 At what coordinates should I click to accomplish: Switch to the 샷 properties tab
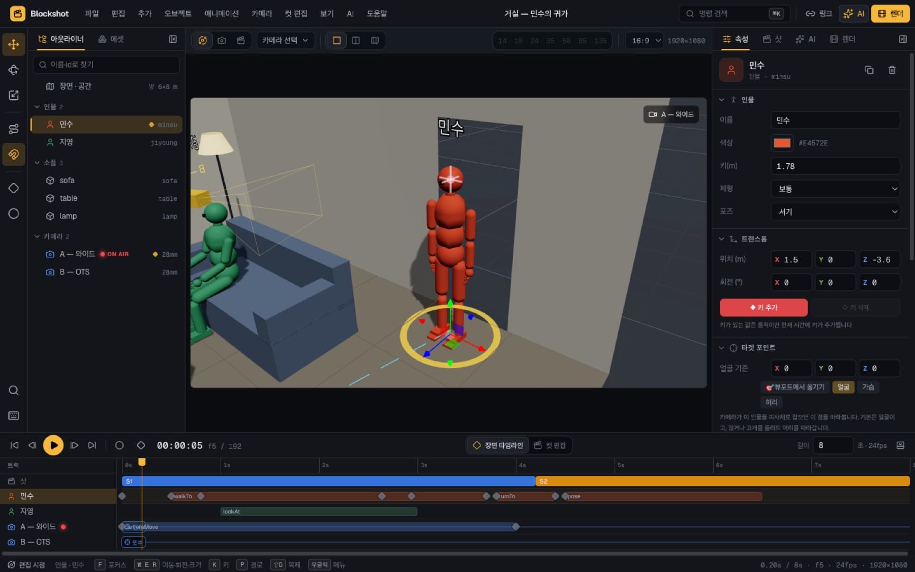772,39
